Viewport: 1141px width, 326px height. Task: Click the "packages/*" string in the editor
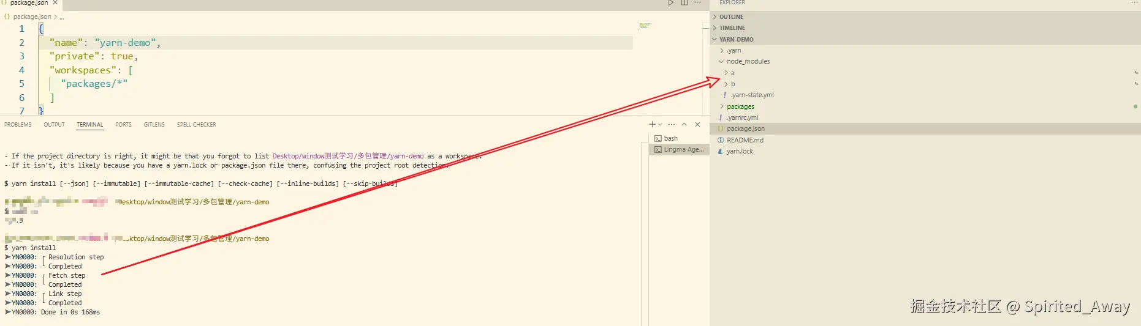tap(94, 84)
